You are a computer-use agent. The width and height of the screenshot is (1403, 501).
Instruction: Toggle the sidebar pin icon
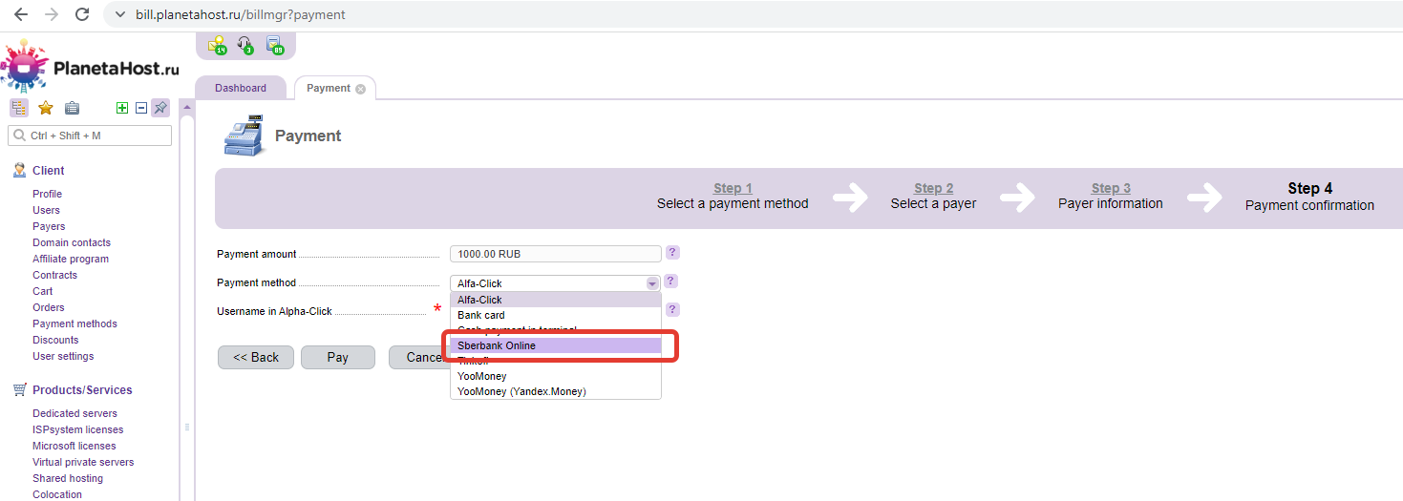pos(159,108)
